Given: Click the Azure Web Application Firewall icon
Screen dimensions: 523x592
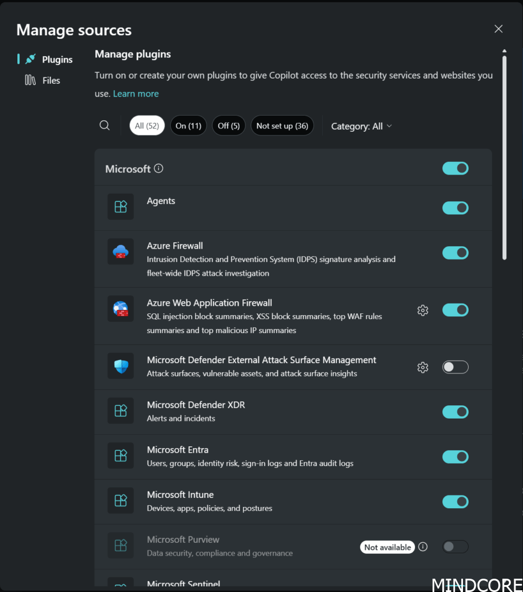Looking at the screenshot, I should click(121, 309).
